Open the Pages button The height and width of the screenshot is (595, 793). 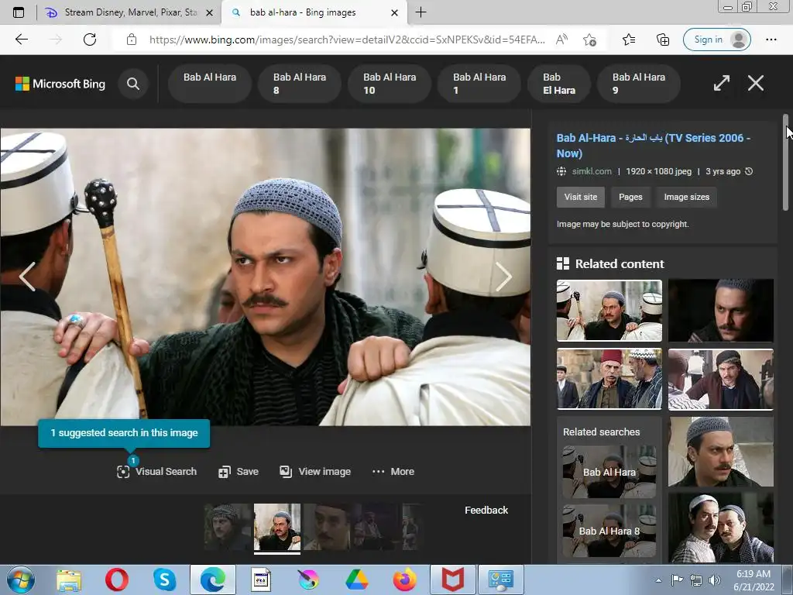[x=630, y=197]
